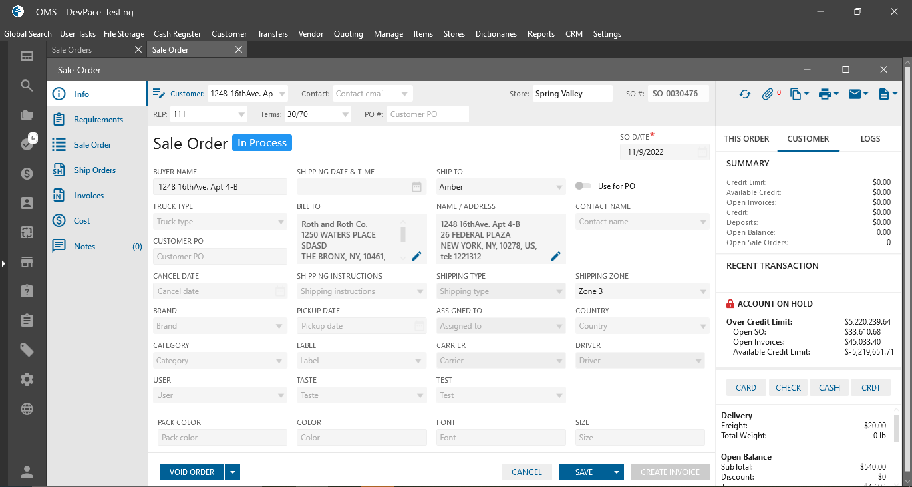The height and width of the screenshot is (487, 912).
Task: Open the Carrier dropdown
Action: pos(560,361)
